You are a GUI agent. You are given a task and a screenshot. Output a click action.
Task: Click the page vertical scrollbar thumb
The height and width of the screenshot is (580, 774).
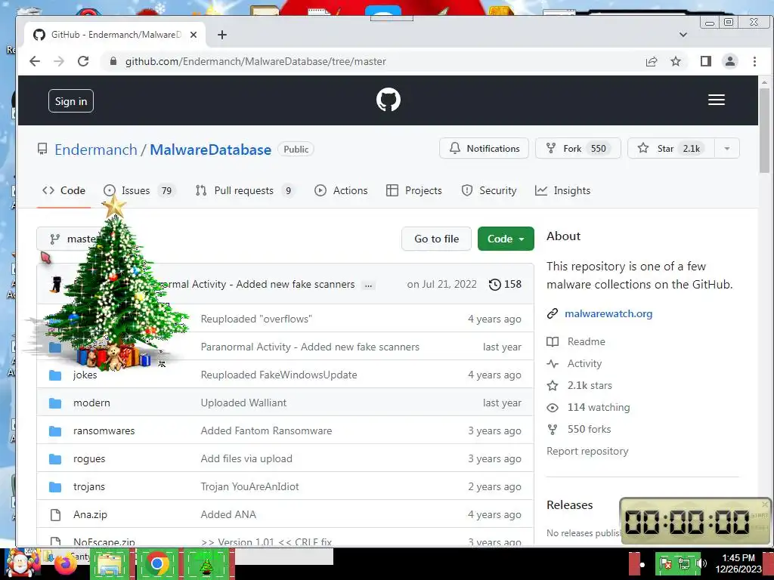tap(764, 131)
